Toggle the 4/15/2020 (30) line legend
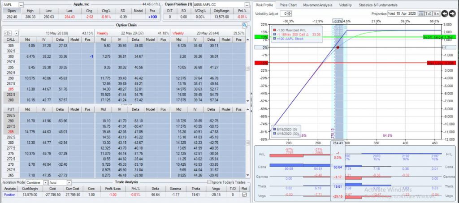459x203 pixels. [274, 133]
